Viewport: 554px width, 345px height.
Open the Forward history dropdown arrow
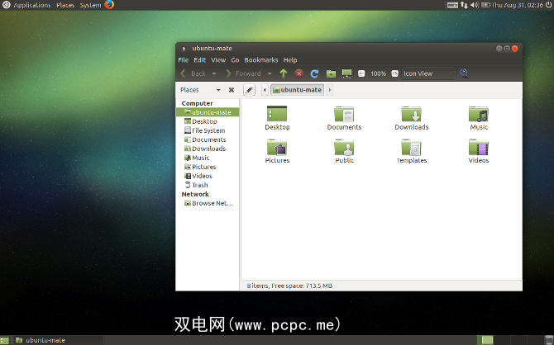[270, 73]
